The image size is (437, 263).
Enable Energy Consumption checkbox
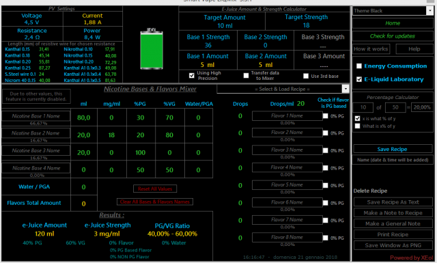(x=359, y=66)
